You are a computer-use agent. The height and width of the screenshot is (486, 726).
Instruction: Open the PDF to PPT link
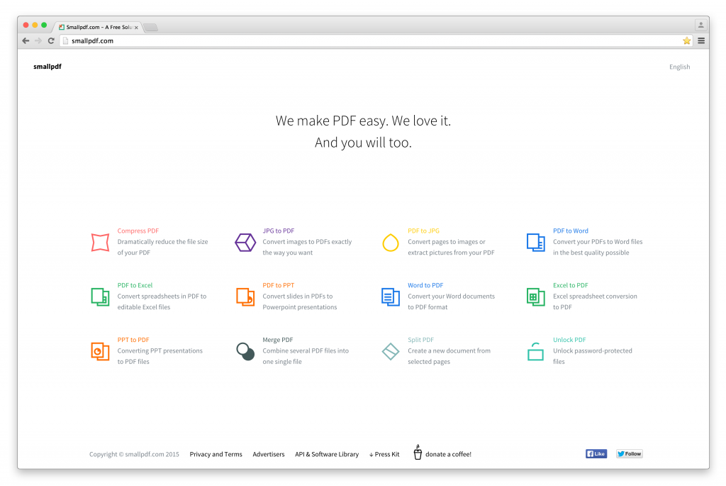(x=278, y=285)
